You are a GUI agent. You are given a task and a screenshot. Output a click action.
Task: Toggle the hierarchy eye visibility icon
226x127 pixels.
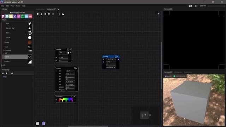click(12, 73)
